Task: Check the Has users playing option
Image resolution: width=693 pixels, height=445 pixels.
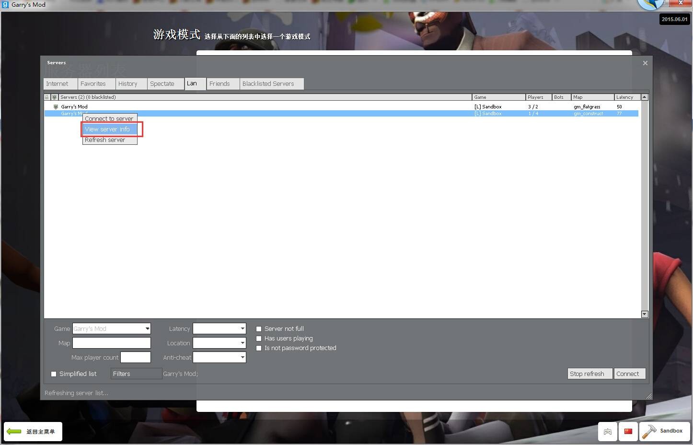Action: [259, 338]
